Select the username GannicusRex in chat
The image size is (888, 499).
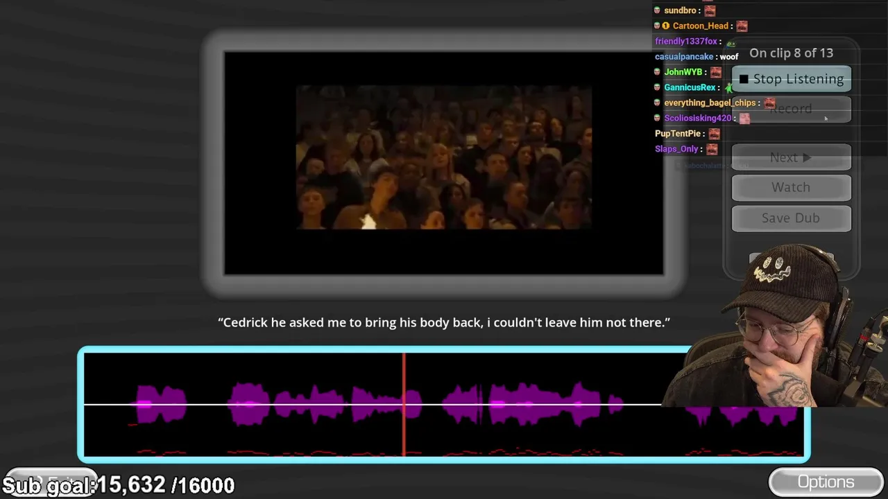click(x=690, y=87)
